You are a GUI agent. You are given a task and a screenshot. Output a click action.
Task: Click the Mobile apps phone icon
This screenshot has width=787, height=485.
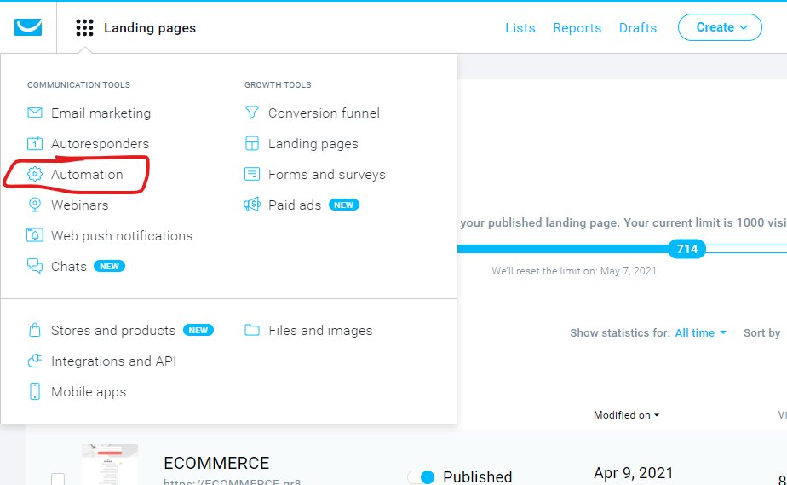[x=35, y=391]
